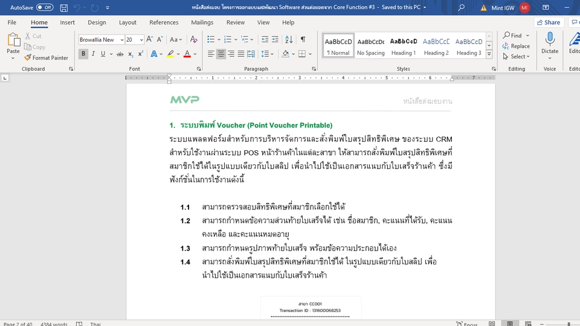Click the Shading paint bucket icon

[x=285, y=54]
